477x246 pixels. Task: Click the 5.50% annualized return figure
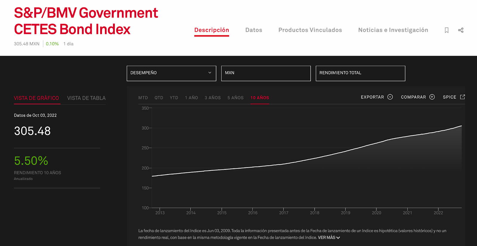point(31,161)
